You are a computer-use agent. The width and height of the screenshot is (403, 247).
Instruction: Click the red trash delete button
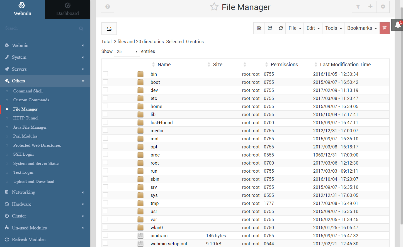point(385,28)
